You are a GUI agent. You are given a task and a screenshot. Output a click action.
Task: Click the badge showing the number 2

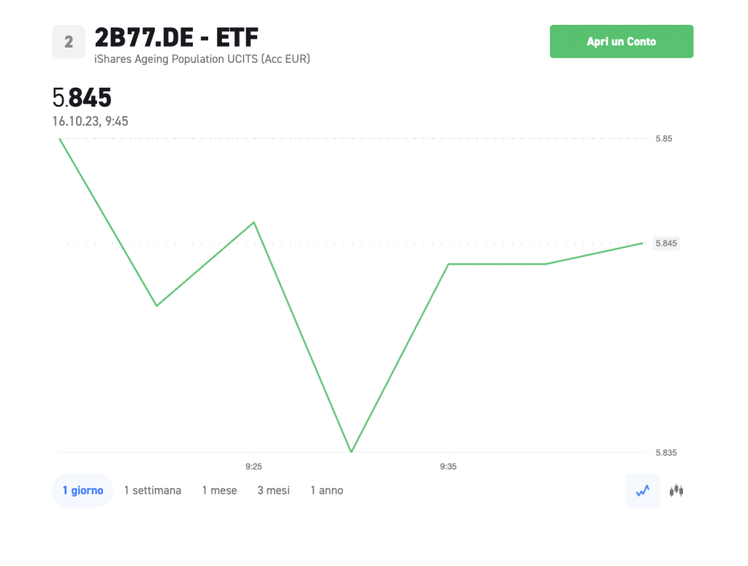click(x=68, y=42)
